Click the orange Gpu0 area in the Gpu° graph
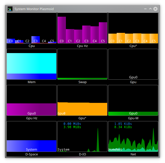Screen dimensions: 165x163 pyautogui.click(x=82, y=109)
